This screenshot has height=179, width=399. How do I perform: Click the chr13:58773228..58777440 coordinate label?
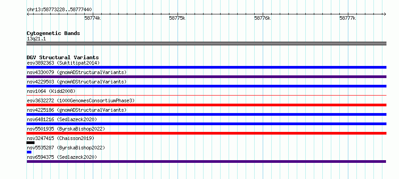click(x=59, y=10)
